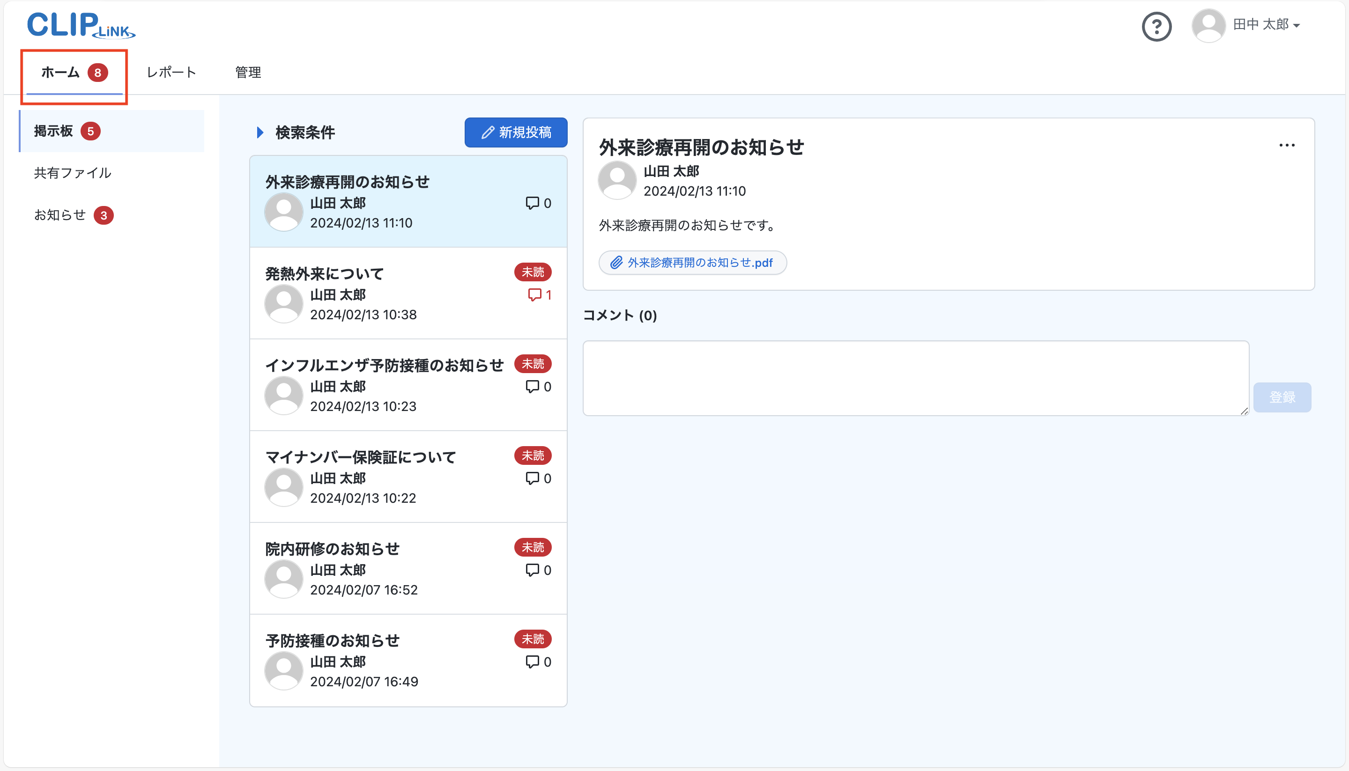This screenshot has width=1349, height=771.
Task: Click the 田中 太郎 profile avatar icon
Action: coord(1208,25)
